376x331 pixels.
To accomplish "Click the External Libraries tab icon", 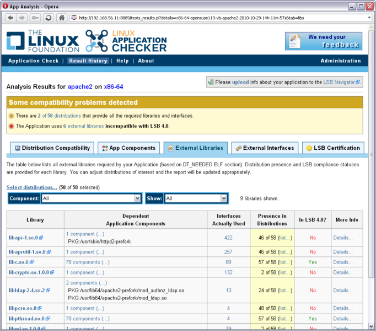I will pyautogui.click(x=170, y=148).
